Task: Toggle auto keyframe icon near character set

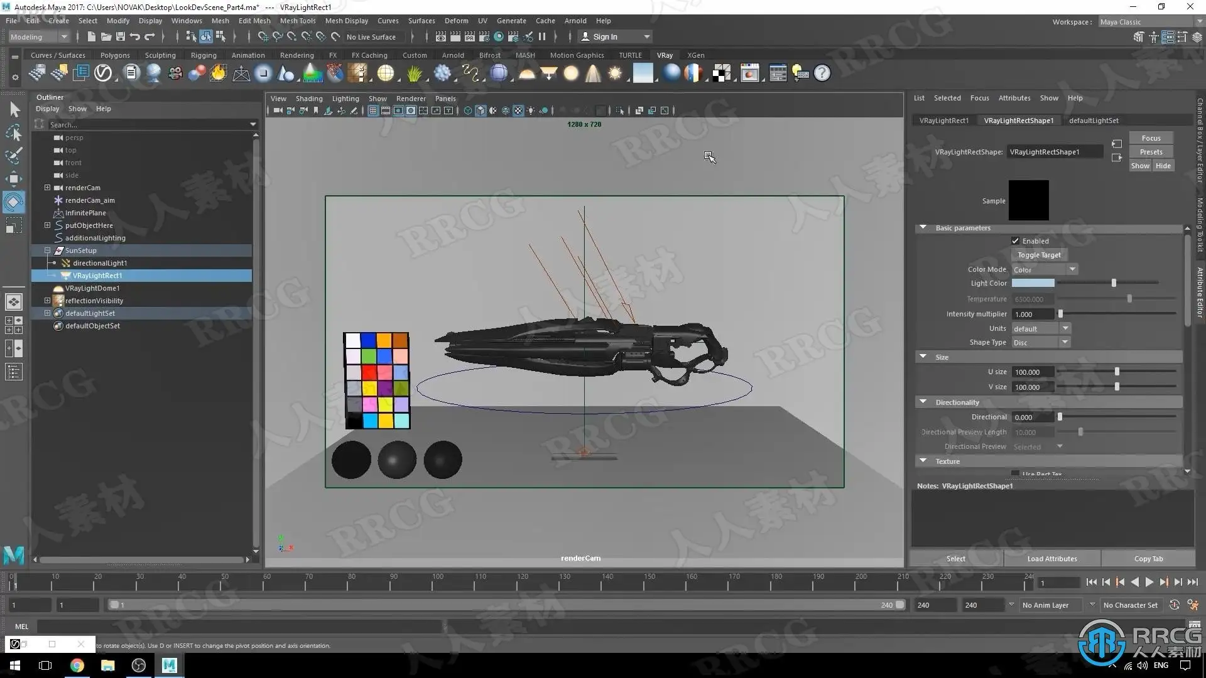Action: click(1174, 605)
